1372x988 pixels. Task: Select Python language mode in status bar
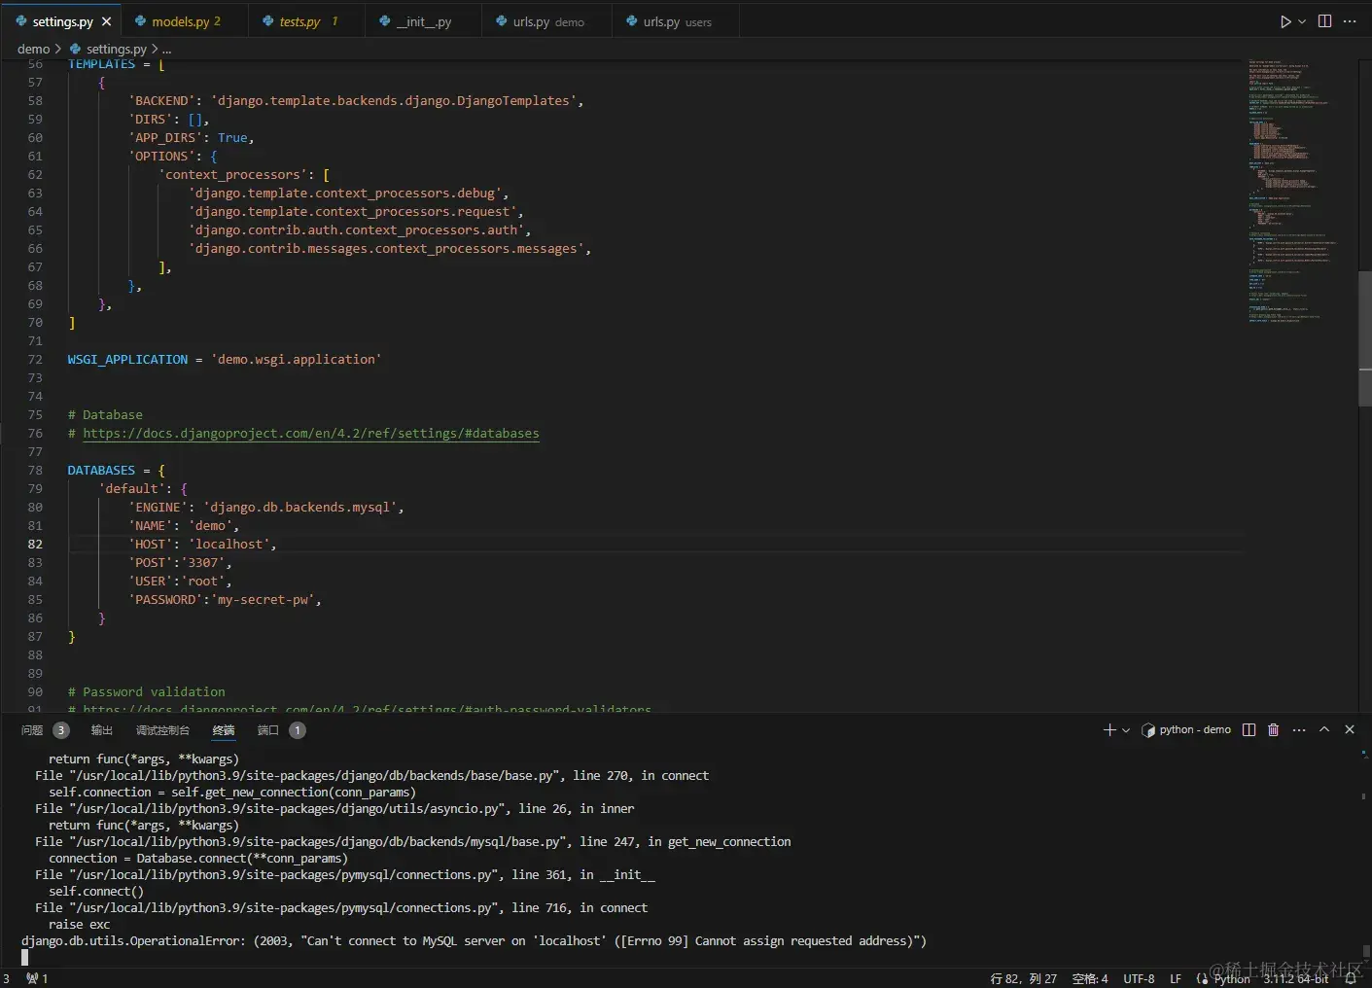click(1232, 978)
